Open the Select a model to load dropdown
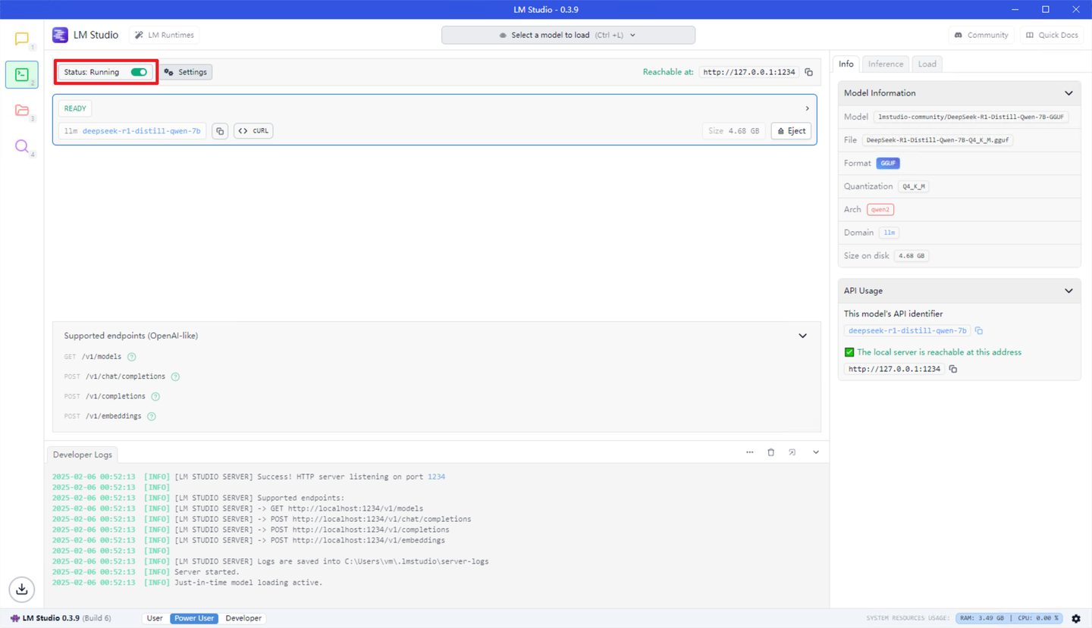The width and height of the screenshot is (1092, 628). [568, 35]
